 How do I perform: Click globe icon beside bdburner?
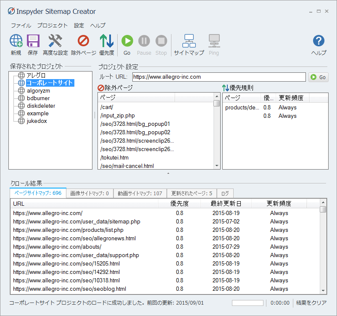pos(21,98)
